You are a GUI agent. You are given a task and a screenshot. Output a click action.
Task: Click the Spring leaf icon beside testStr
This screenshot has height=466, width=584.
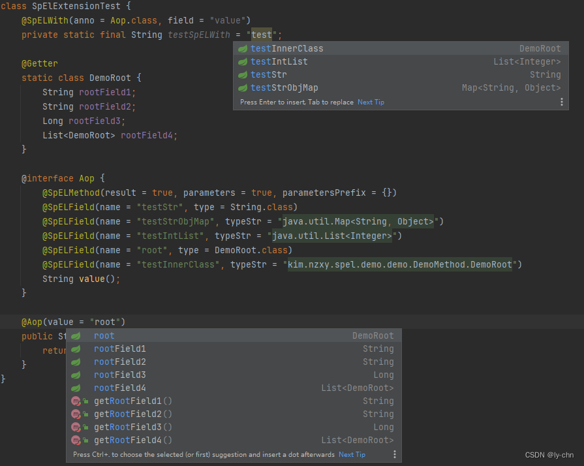pos(243,74)
